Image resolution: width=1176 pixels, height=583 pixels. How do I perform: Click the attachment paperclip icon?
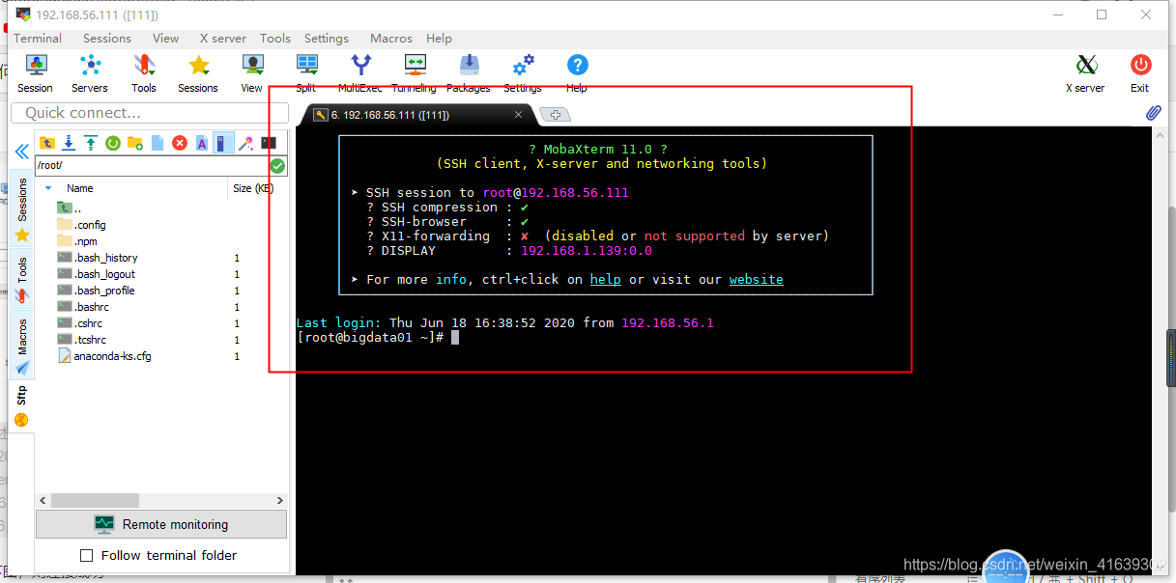coord(1153,113)
